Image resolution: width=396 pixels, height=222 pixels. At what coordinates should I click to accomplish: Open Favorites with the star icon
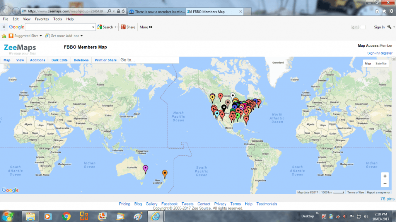tap(384, 11)
